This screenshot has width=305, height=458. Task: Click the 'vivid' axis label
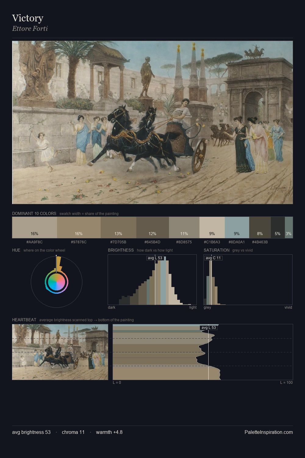[288, 307]
